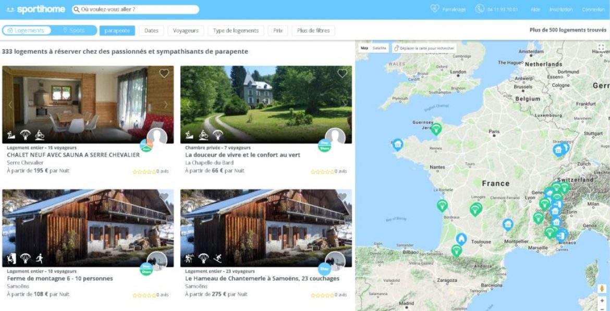Viewport: 610px width, 311px height.
Task: Open the Dates filter
Action: (151, 31)
